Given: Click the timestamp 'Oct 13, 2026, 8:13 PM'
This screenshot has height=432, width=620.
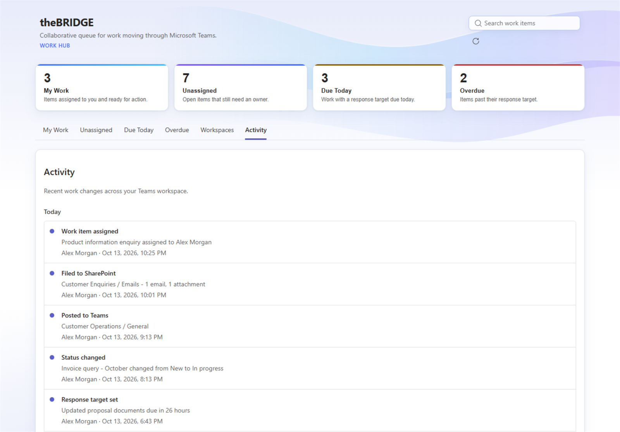Looking at the screenshot, I should pos(132,379).
